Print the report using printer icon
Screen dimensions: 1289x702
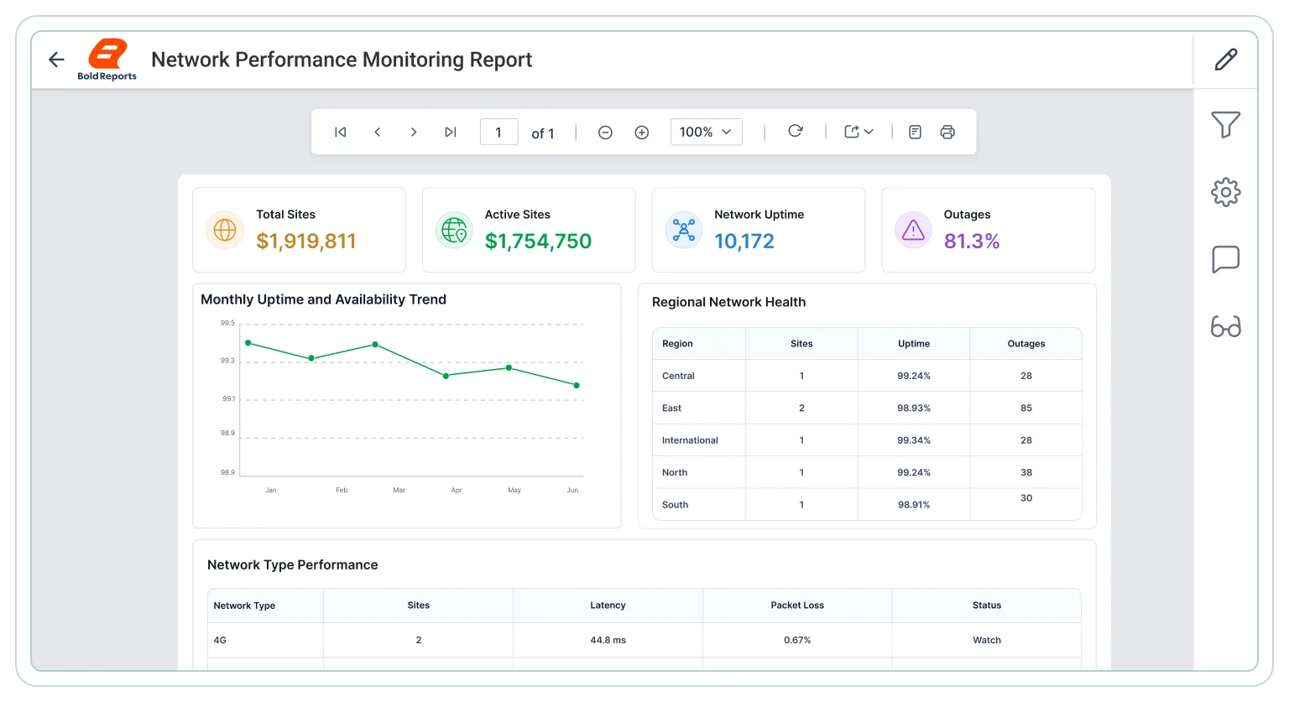947,132
